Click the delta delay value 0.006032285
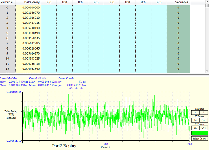Viewport: 209px width, 150px height. 31,43
